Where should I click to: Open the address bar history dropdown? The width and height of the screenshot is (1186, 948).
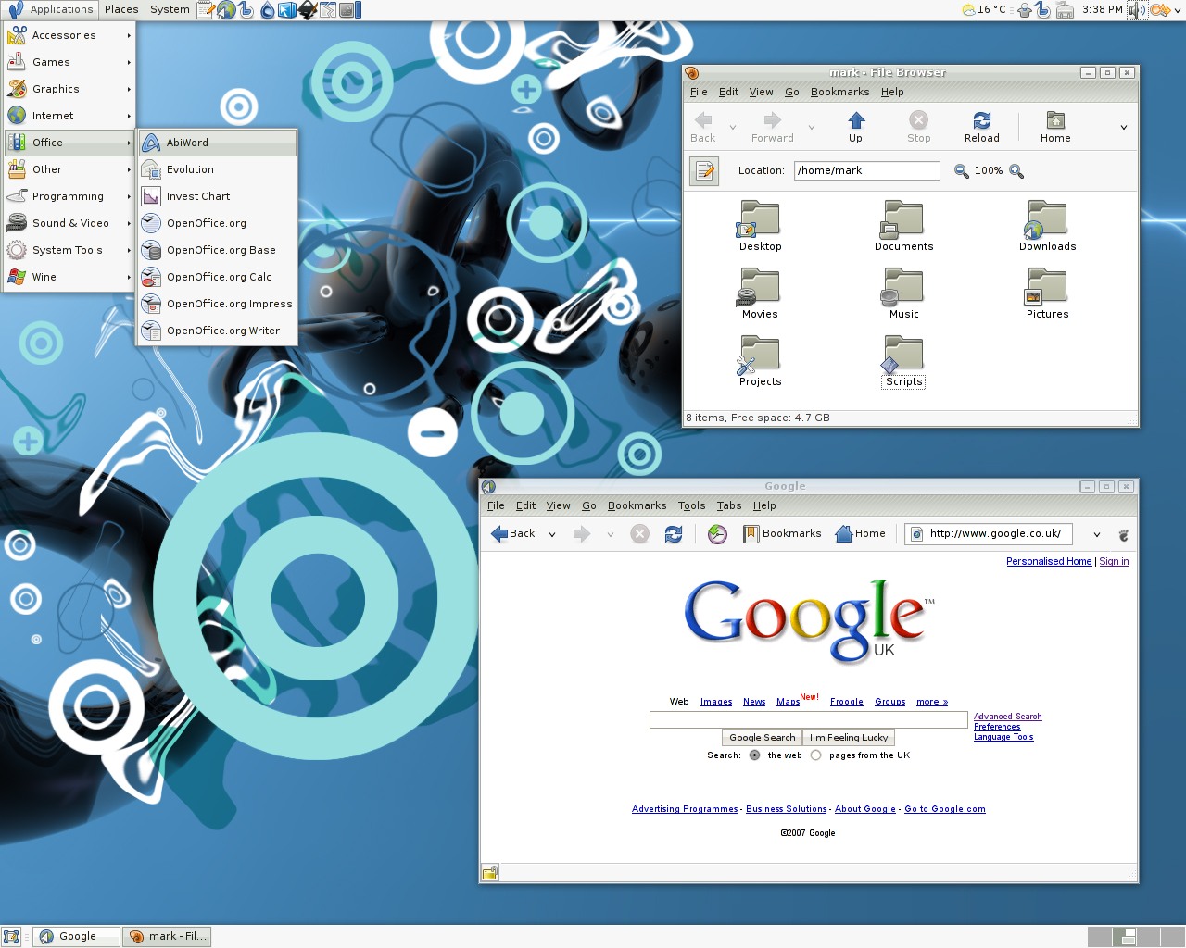pos(1097,534)
